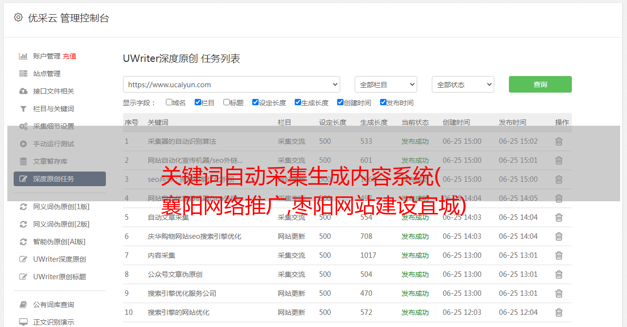Click the keyword 搜索引擎优化服务公司
Viewport: 627px width, 327px height.
(x=182, y=293)
